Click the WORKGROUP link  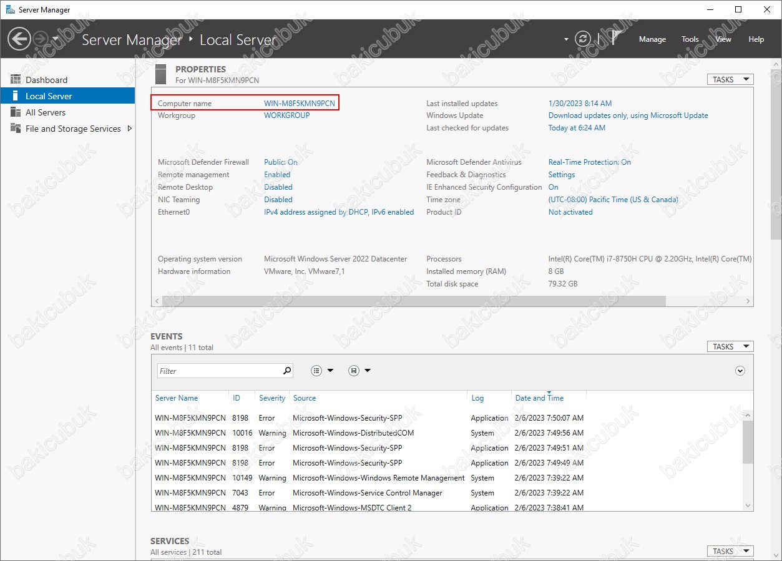click(x=287, y=115)
